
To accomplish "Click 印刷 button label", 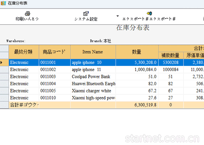I will (27, 19).
